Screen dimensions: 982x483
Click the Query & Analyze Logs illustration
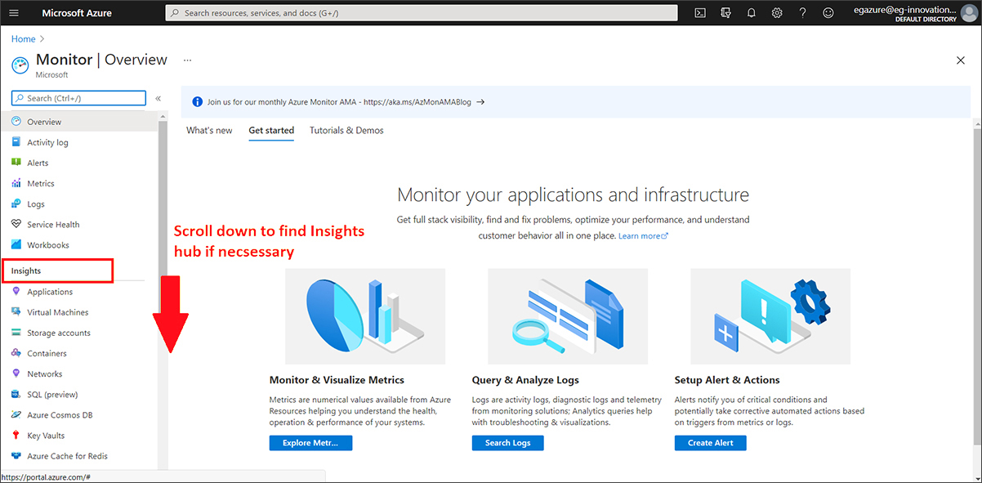click(568, 316)
